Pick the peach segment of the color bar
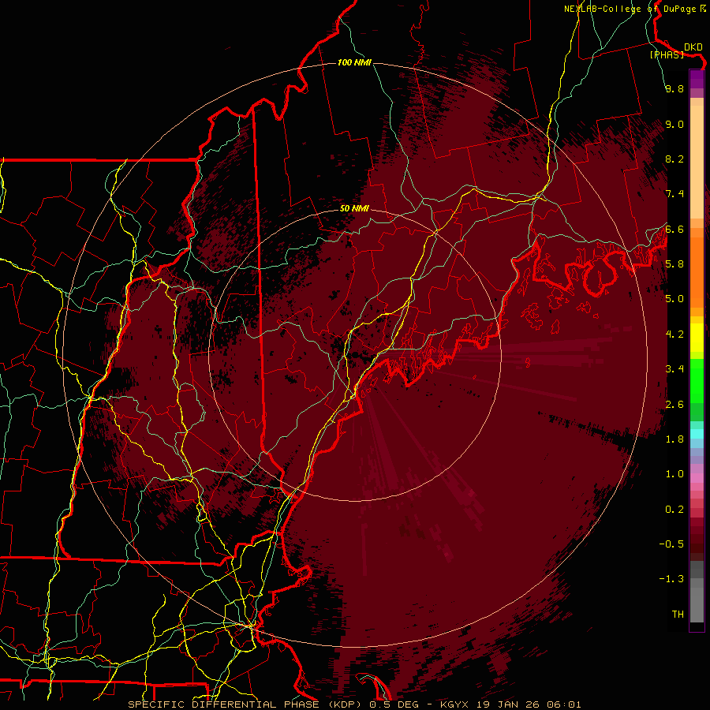Screen dimensions: 710x710 (x=697, y=162)
